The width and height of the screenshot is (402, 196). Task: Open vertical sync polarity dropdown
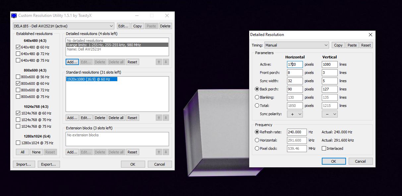(330, 114)
